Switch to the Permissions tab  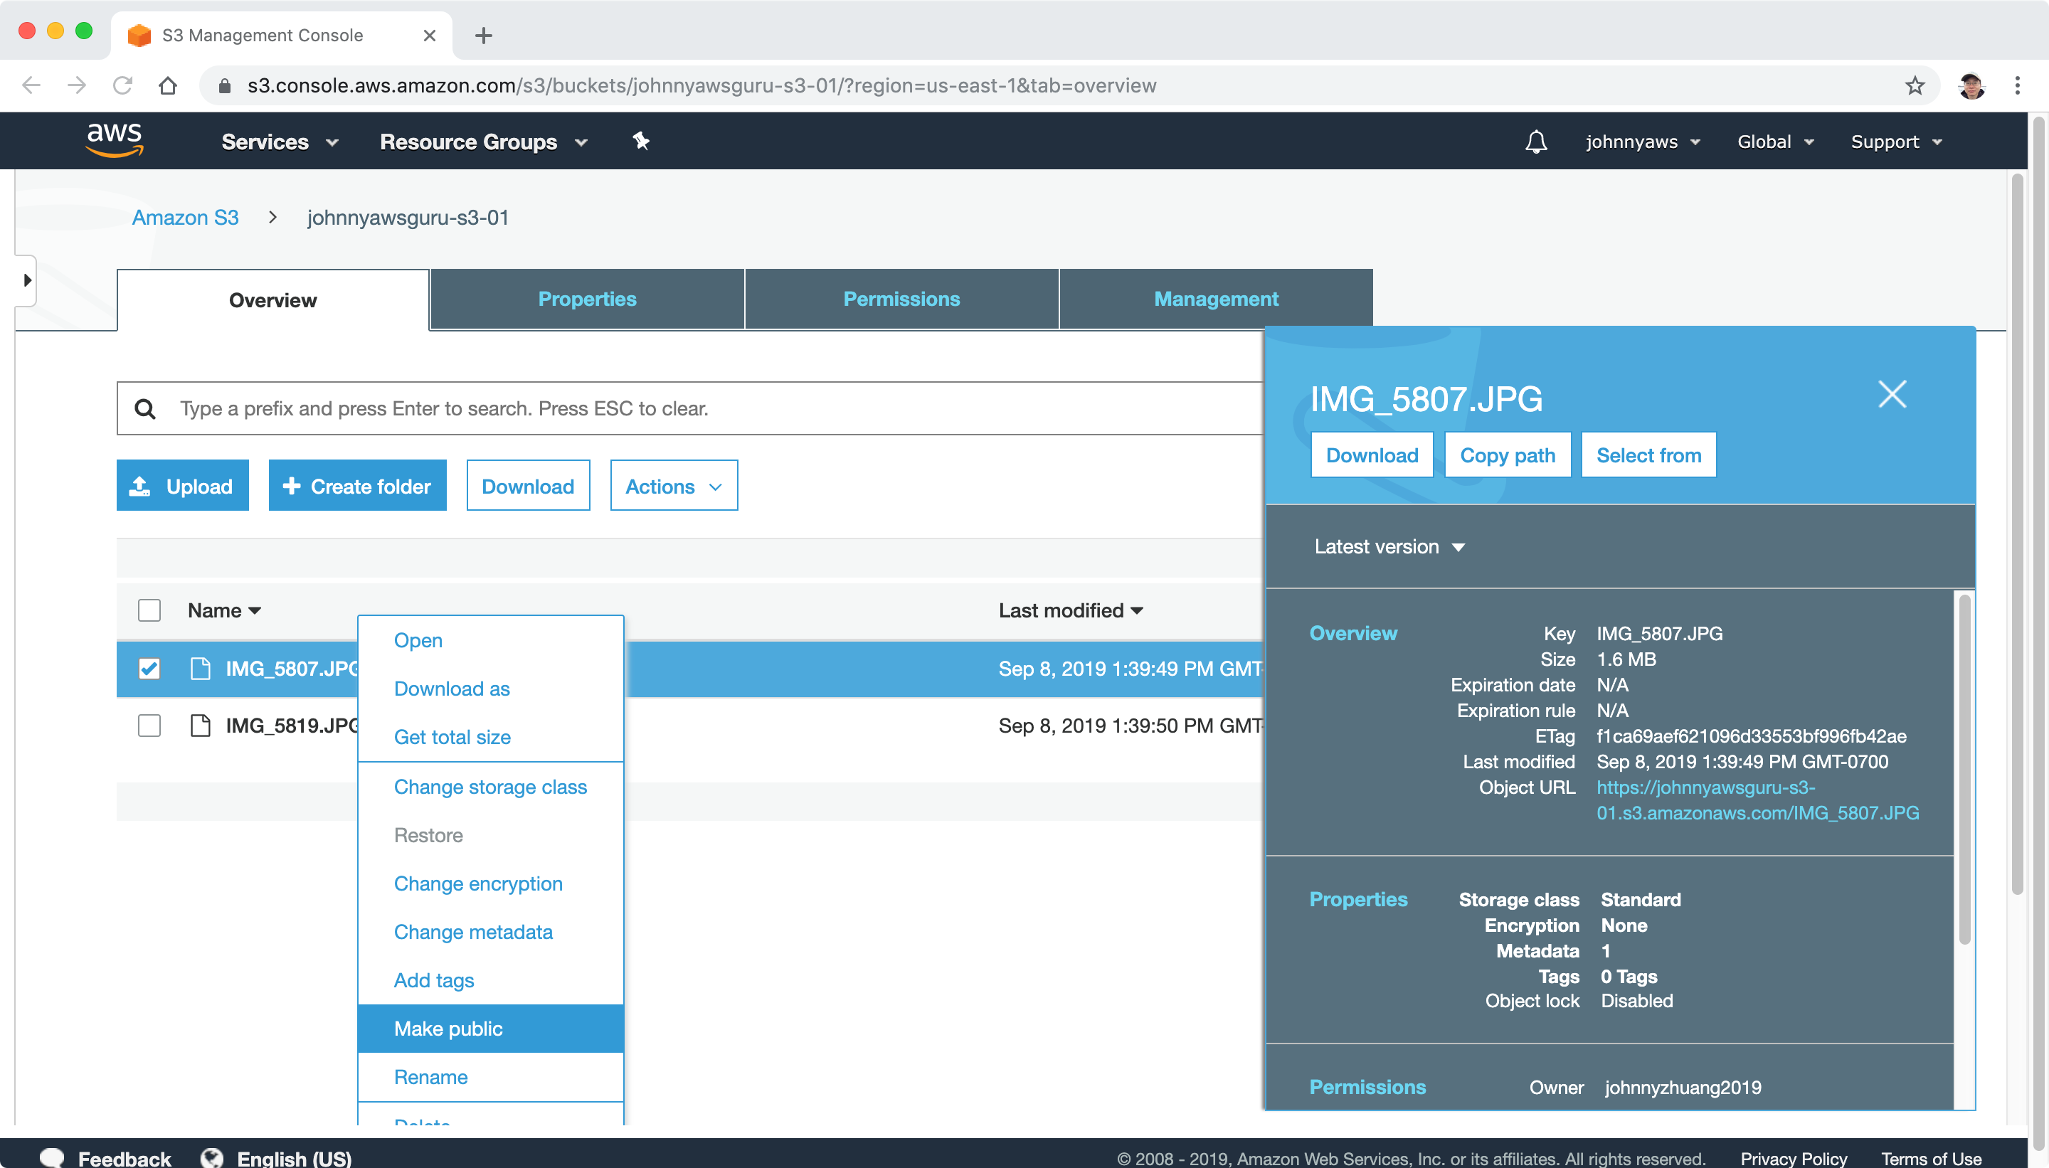point(901,299)
